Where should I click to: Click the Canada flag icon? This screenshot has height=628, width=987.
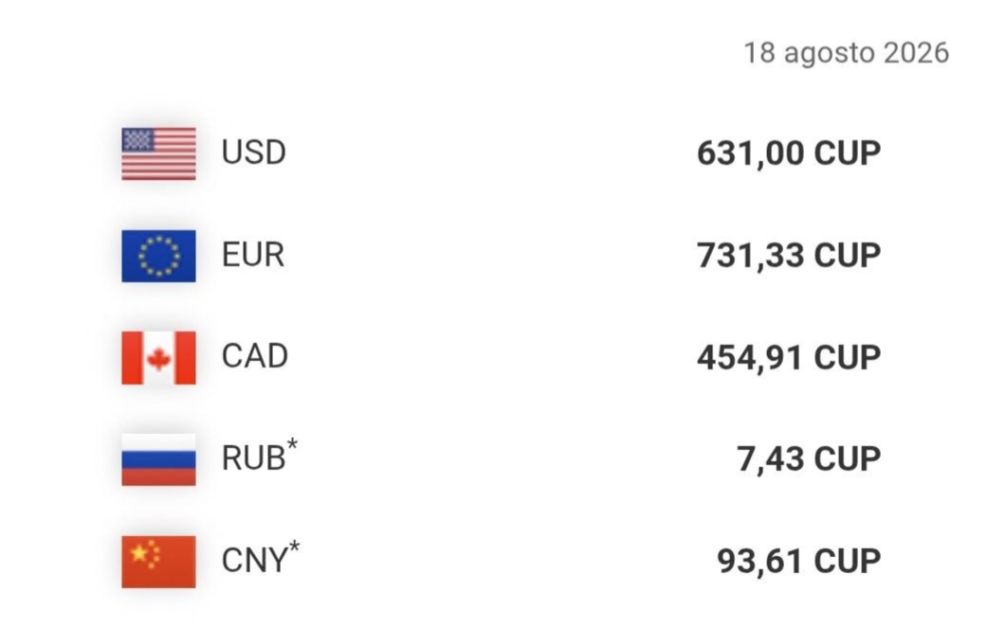[158, 358]
